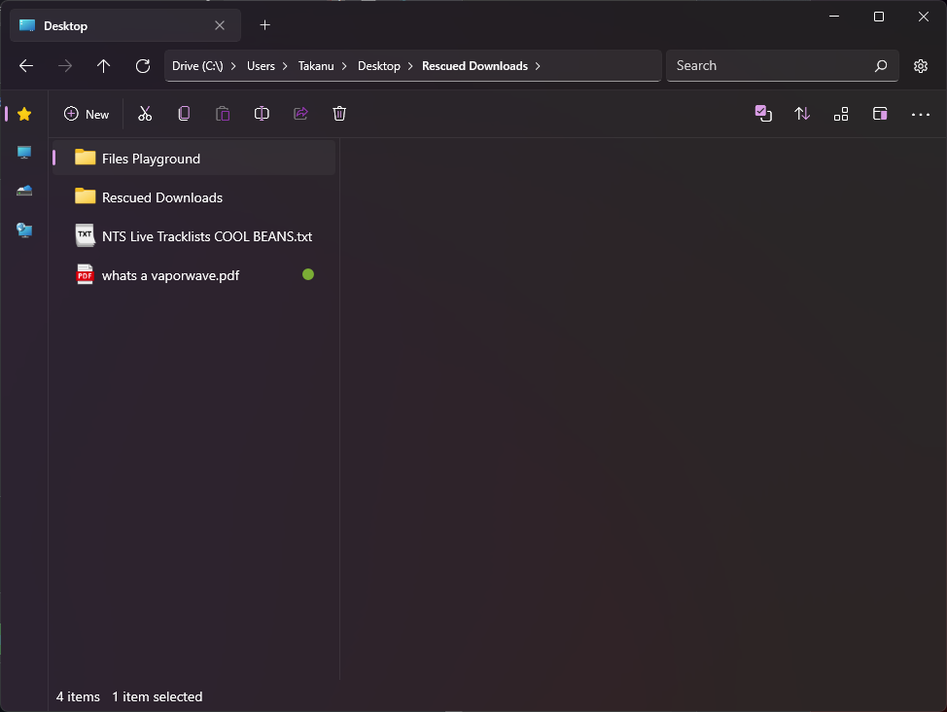Open the drives icon in sidebar
947x712 pixels.
click(24, 191)
